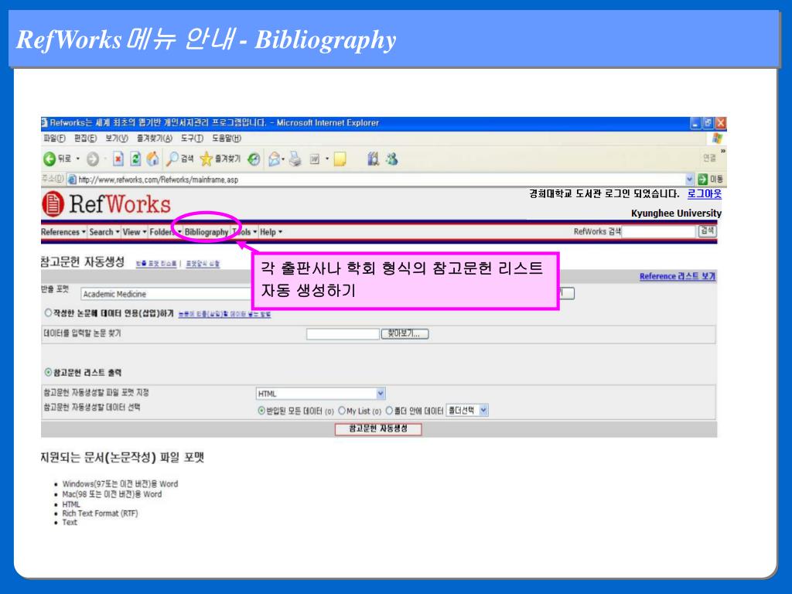Click the RefWorks 검색 input field
Image resolution: width=792 pixels, height=594 pixels.
tap(659, 231)
